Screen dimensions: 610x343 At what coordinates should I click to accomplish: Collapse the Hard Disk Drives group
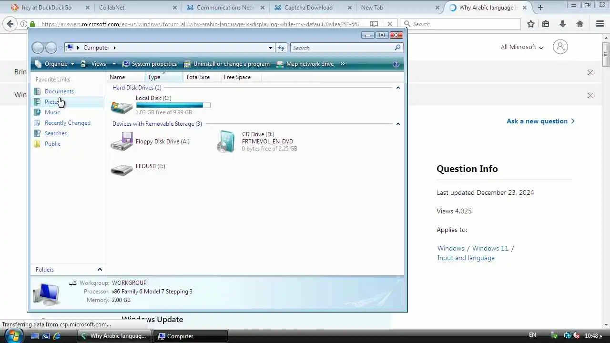click(398, 88)
